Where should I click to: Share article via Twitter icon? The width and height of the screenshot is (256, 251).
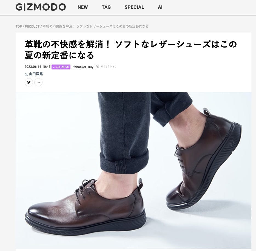[x=29, y=82]
